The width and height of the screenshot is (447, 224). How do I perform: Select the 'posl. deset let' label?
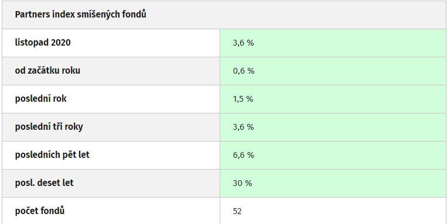tap(44, 182)
